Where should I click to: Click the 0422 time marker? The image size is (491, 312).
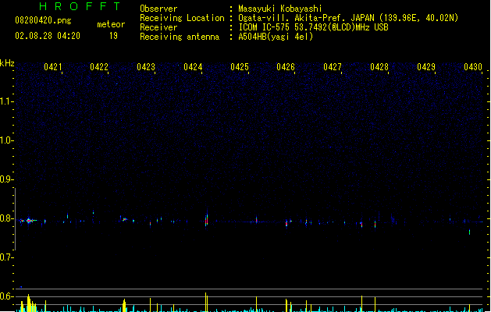pyautogui.click(x=99, y=67)
